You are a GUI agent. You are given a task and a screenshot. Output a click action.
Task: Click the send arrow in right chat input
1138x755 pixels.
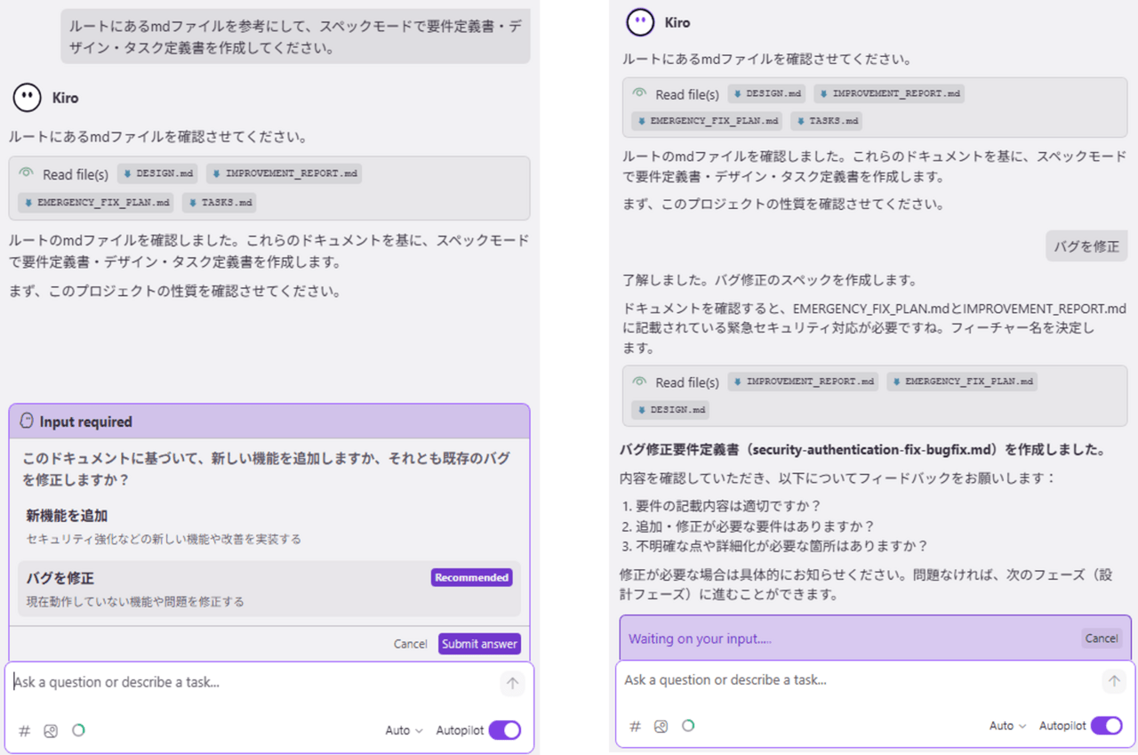point(1113,681)
